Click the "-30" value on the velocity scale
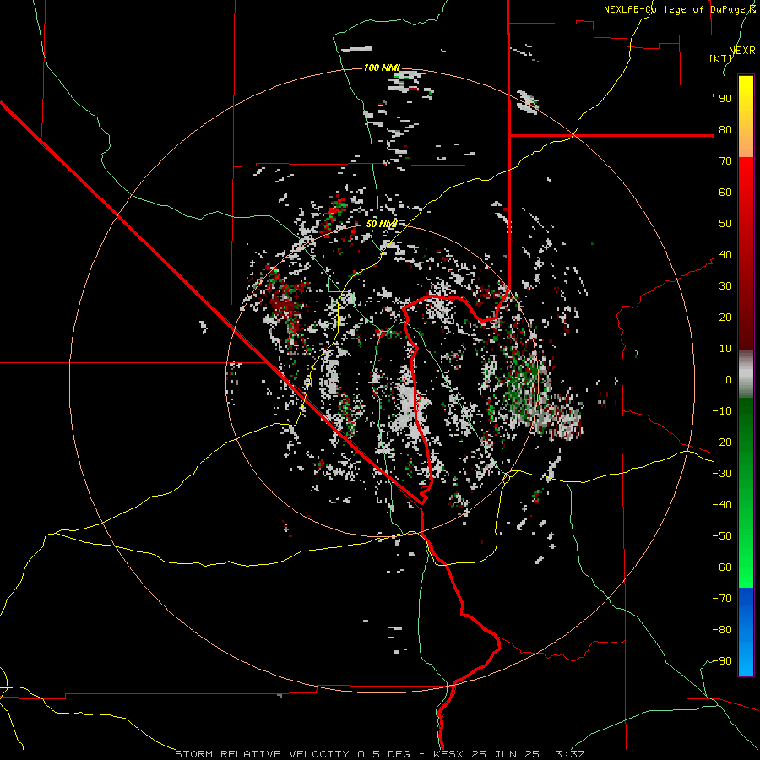 click(x=722, y=474)
